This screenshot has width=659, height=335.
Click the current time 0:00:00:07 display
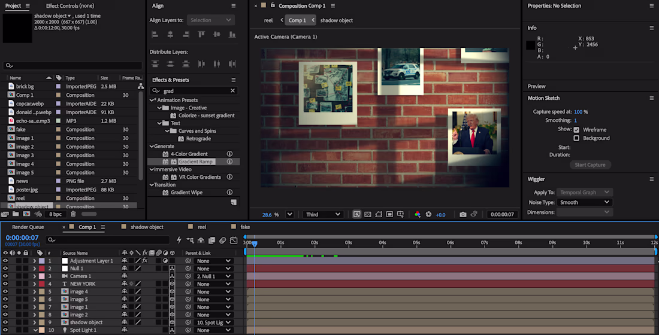coord(22,237)
